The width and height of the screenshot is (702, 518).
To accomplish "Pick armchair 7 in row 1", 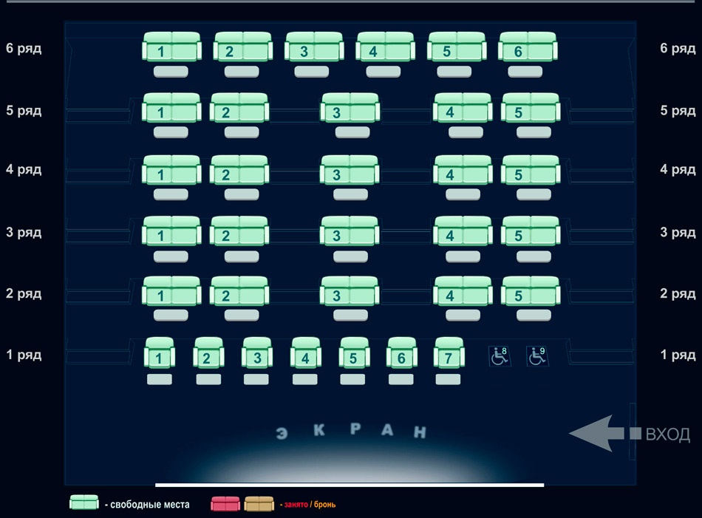I will coord(449,353).
